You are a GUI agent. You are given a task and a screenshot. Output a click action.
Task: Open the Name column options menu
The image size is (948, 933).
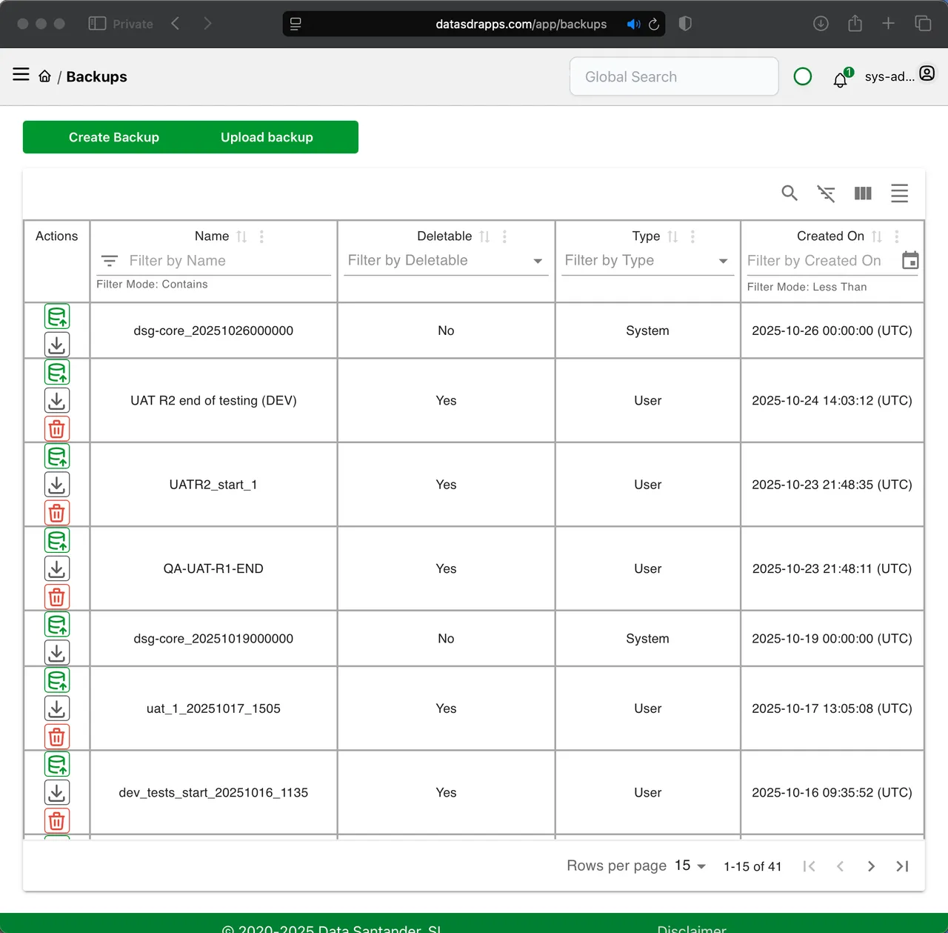[261, 236]
